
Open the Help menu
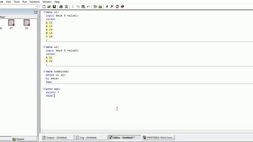57,2
